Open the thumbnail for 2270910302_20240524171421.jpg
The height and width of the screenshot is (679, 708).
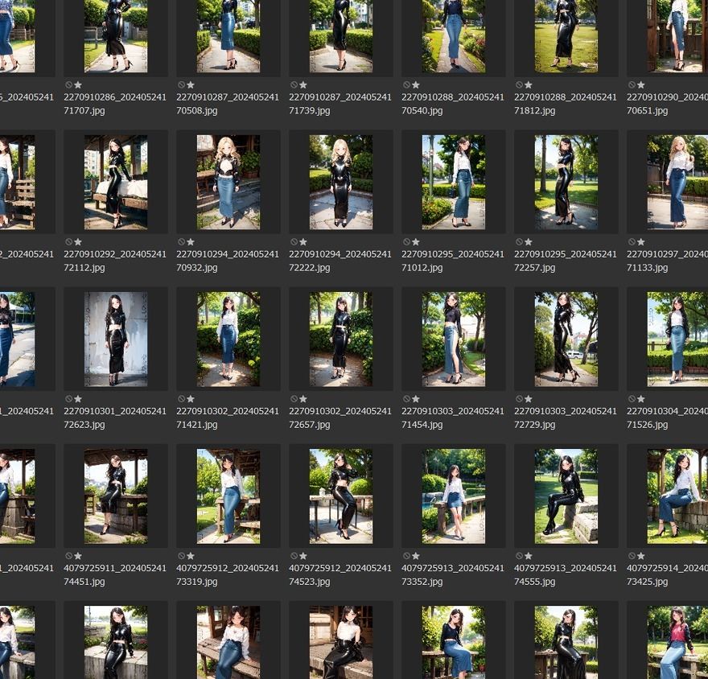tap(228, 339)
